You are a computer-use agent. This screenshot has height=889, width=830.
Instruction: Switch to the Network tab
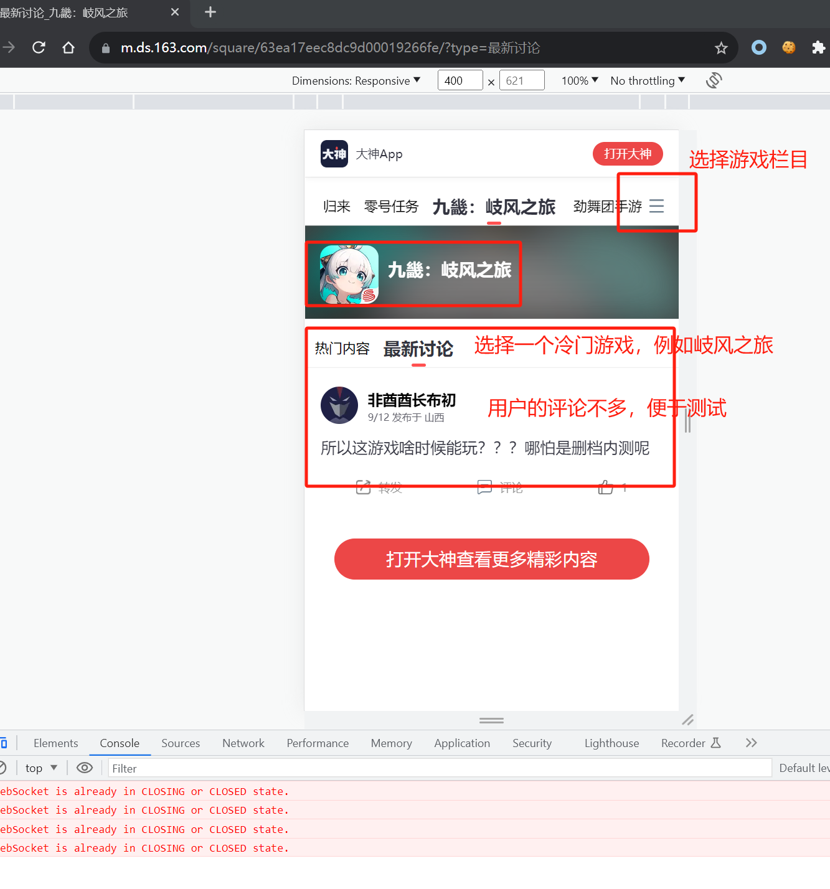[x=243, y=743]
